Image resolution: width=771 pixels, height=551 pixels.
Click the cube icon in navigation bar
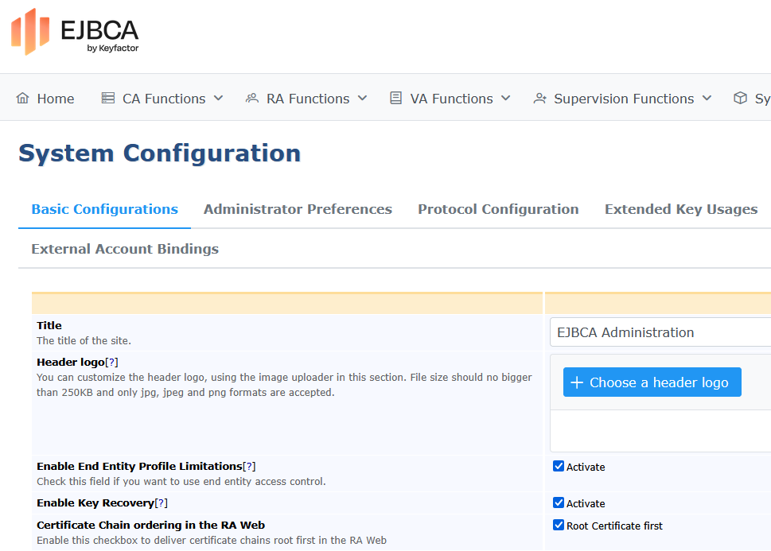[x=740, y=99]
